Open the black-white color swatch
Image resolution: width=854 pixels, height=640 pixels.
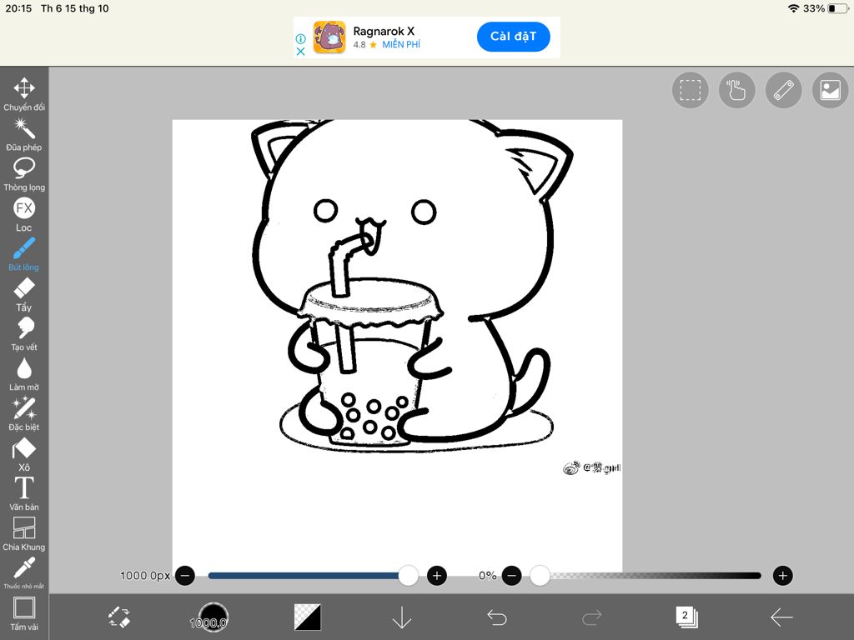pos(308,617)
